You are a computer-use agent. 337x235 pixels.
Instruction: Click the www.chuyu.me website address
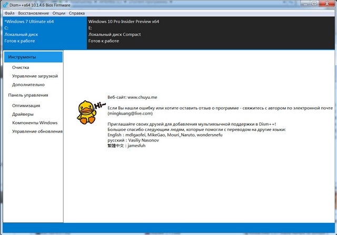tap(142, 97)
